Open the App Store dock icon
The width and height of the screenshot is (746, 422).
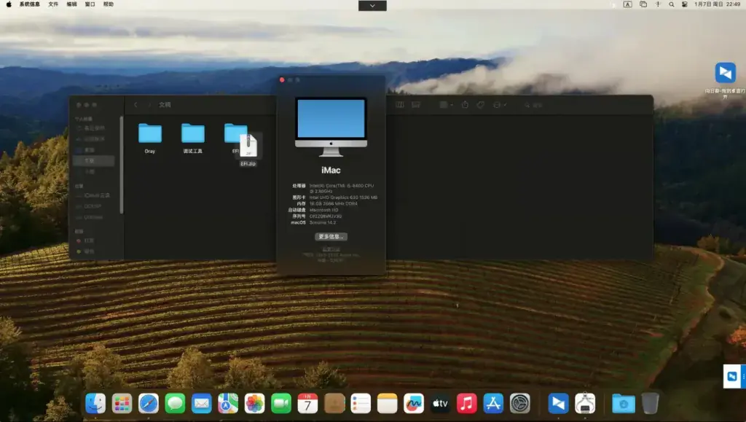493,404
